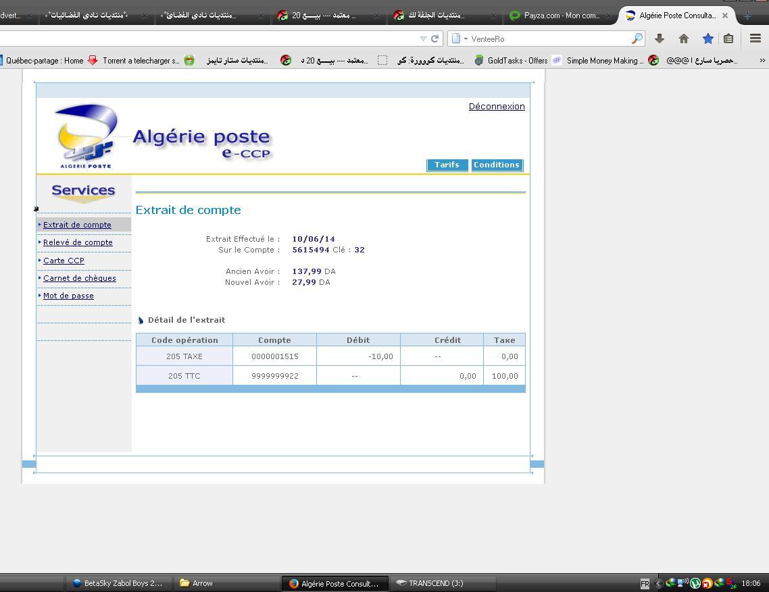Click the account cell 9999999922
This screenshot has width=769, height=592.
[x=274, y=377]
